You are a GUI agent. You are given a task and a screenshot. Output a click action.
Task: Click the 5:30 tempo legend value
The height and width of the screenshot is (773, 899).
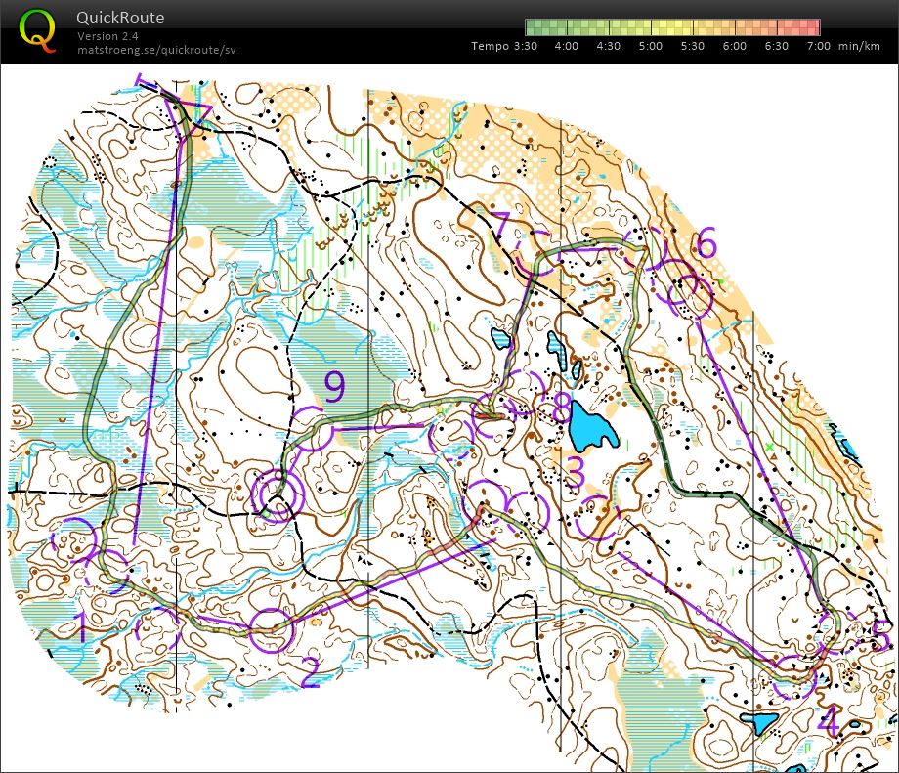tap(693, 46)
